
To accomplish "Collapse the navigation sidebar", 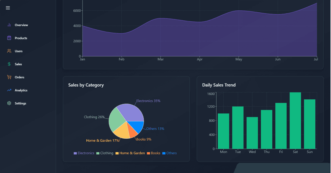I will coord(8,8).
